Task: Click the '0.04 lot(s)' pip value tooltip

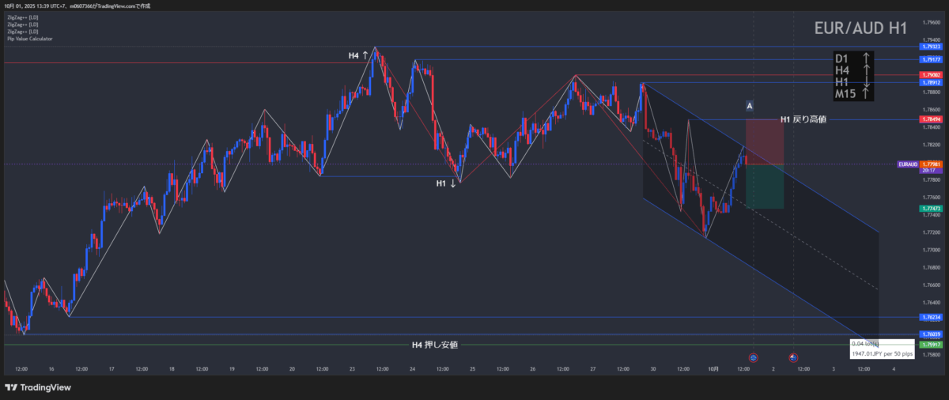Action: click(x=865, y=344)
